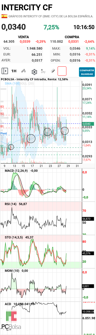This screenshot has height=335, width=96.
Task: Open chart settings gear icon
Action: (34, 71)
